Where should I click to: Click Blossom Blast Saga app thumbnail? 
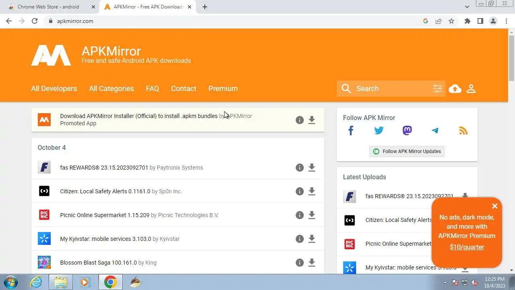(44, 262)
